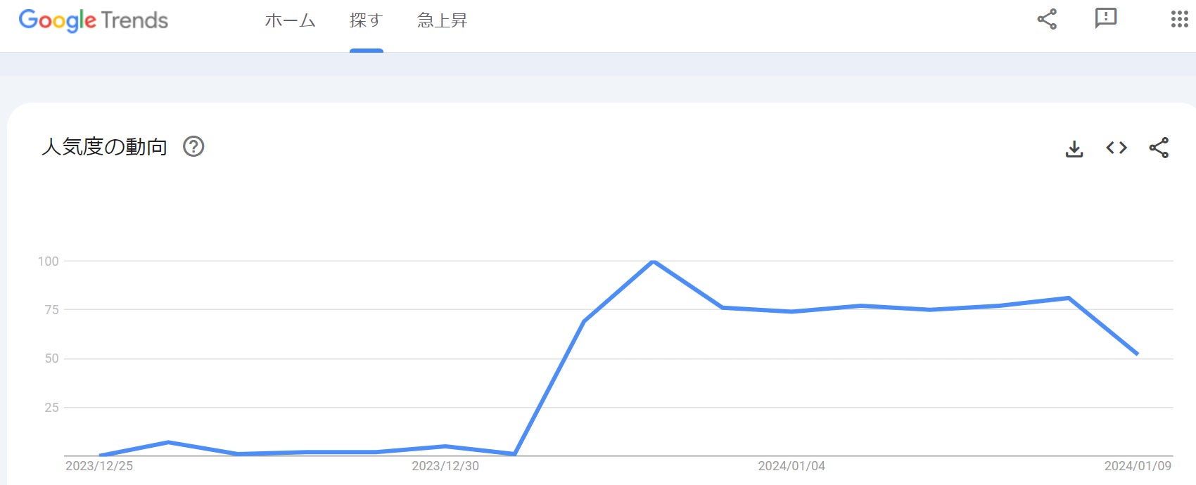Share the 人気度の動向 chart
Screen dimensions: 1196x485
pyautogui.click(x=1159, y=148)
